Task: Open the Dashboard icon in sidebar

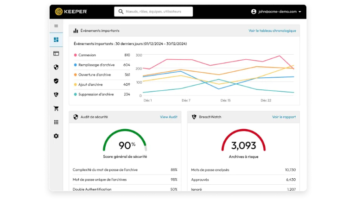Action: tap(56, 40)
